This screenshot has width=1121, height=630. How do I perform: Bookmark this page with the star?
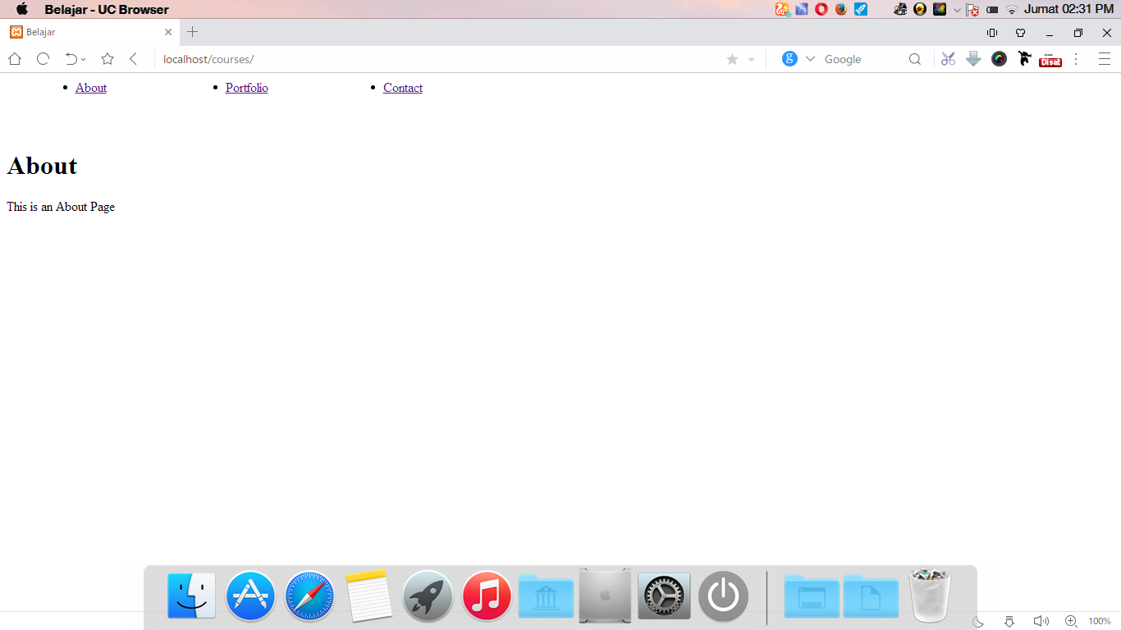108,58
